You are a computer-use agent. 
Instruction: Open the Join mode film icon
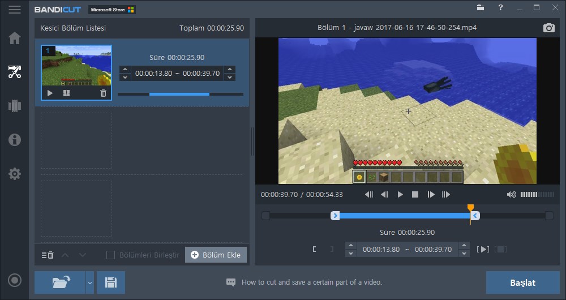click(15, 106)
